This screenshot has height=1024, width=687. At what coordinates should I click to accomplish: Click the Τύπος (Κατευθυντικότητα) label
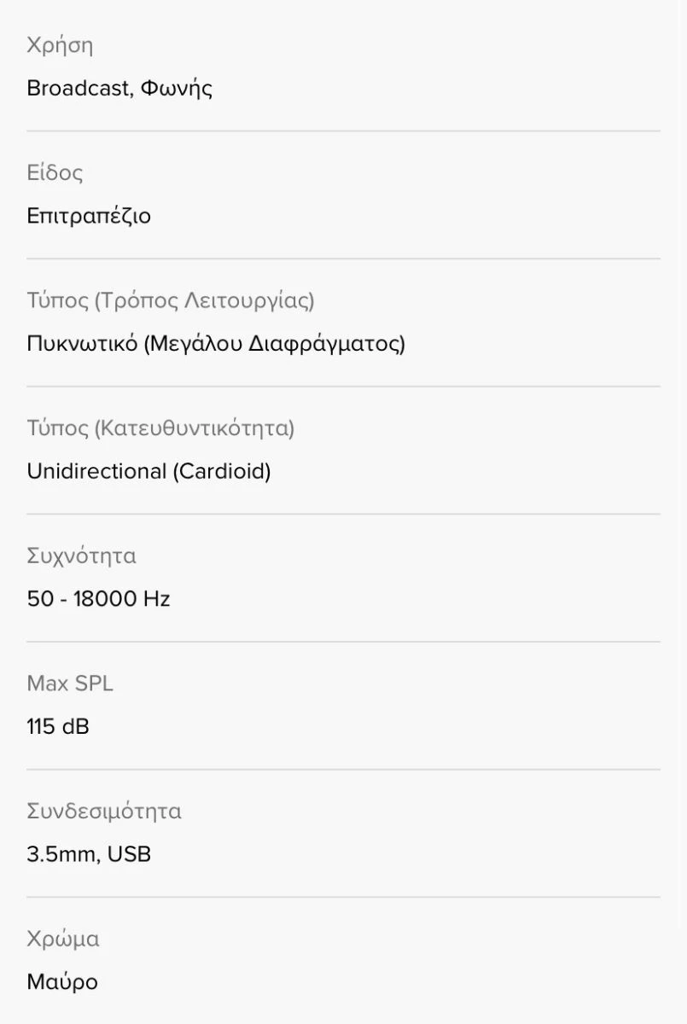[160, 428]
